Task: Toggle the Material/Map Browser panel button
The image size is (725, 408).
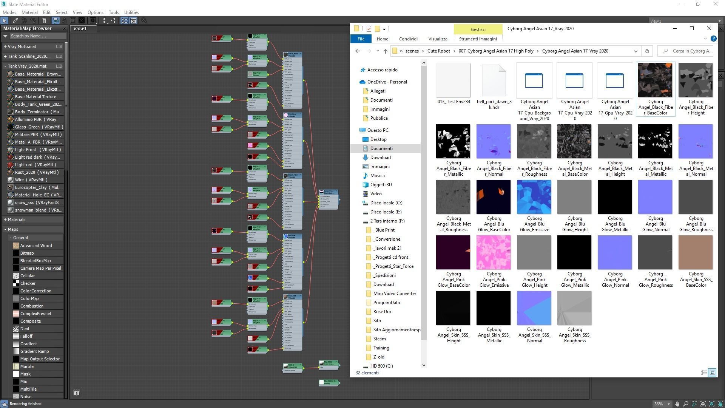Action: tap(124, 21)
